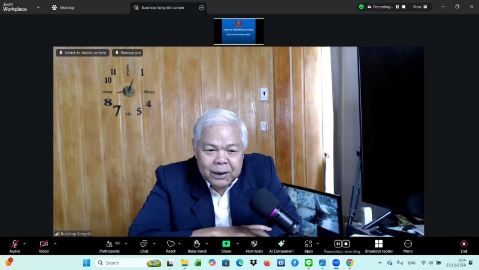Viewport: 479px width, 270px height.
Task: Click the green Share screen icon
Action: 226,244
